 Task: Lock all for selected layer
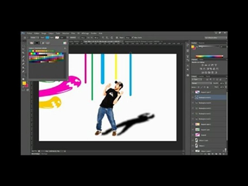point(208,87)
